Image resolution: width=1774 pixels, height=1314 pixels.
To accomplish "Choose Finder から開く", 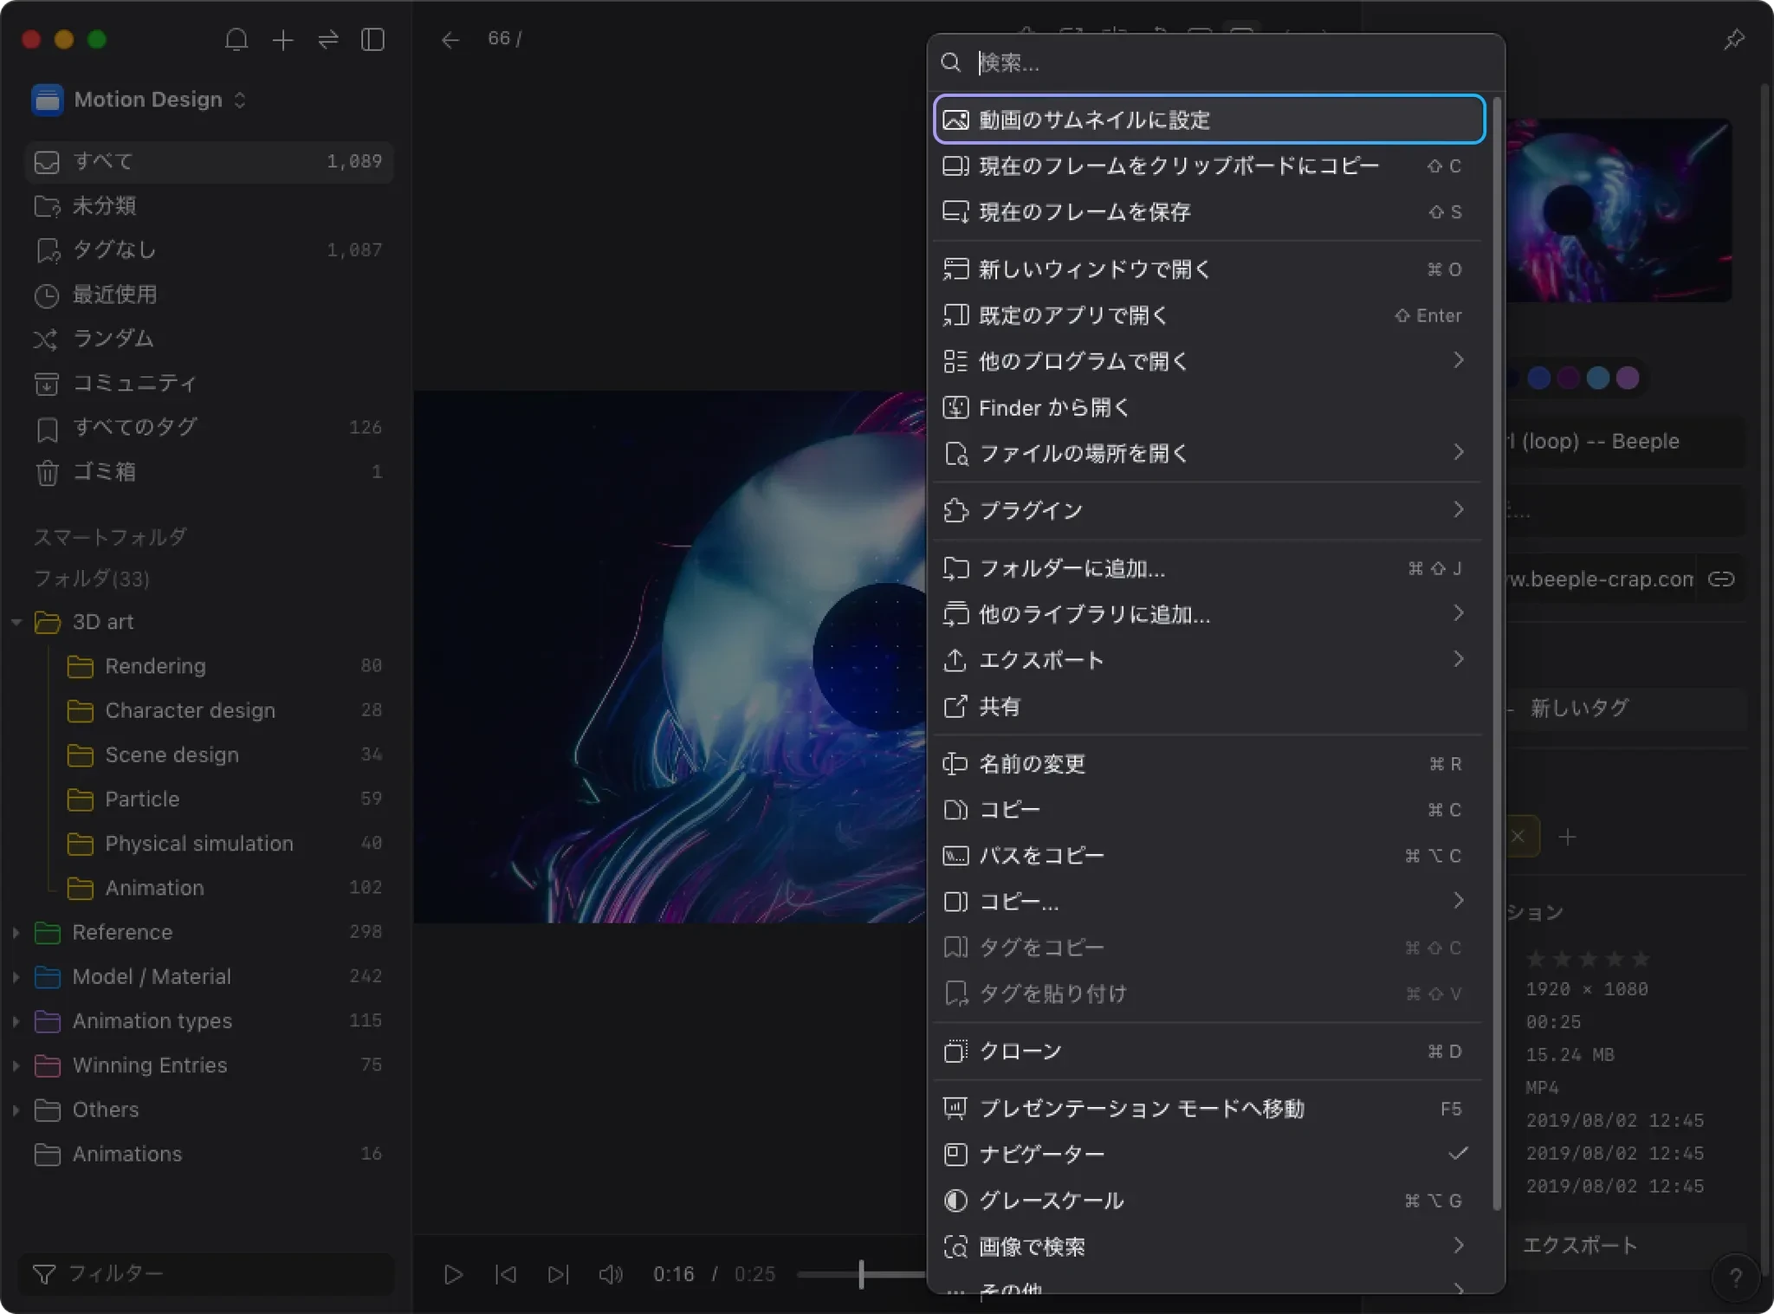I will pyautogui.click(x=1209, y=407).
